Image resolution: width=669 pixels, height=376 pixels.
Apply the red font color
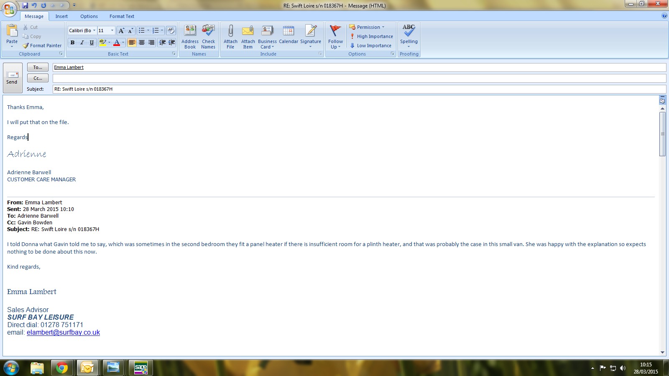click(x=117, y=43)
